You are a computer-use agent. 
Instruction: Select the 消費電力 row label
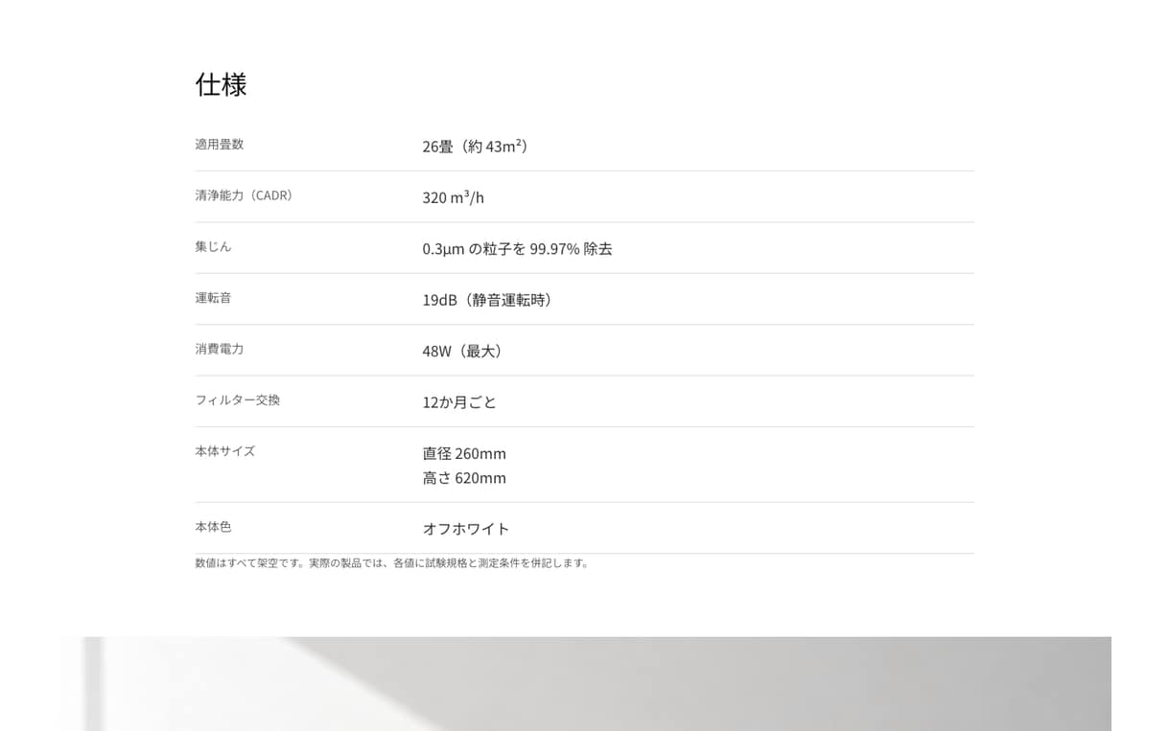click(x=220, y=349)
